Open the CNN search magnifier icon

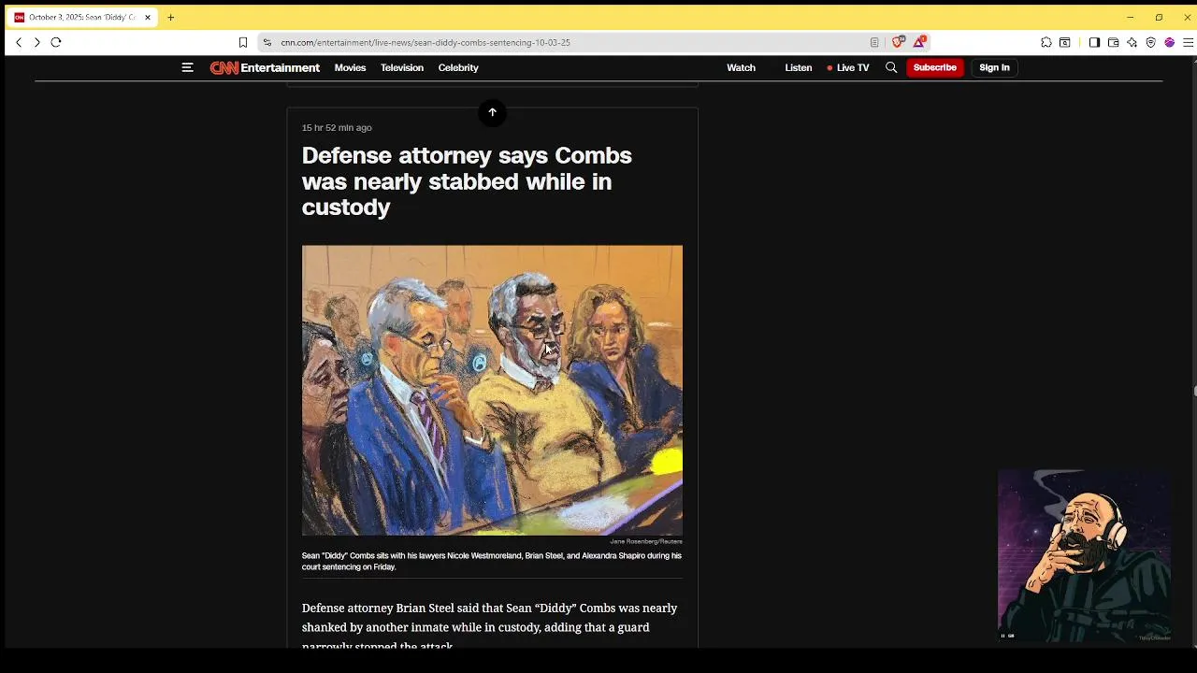coord(891,67)
